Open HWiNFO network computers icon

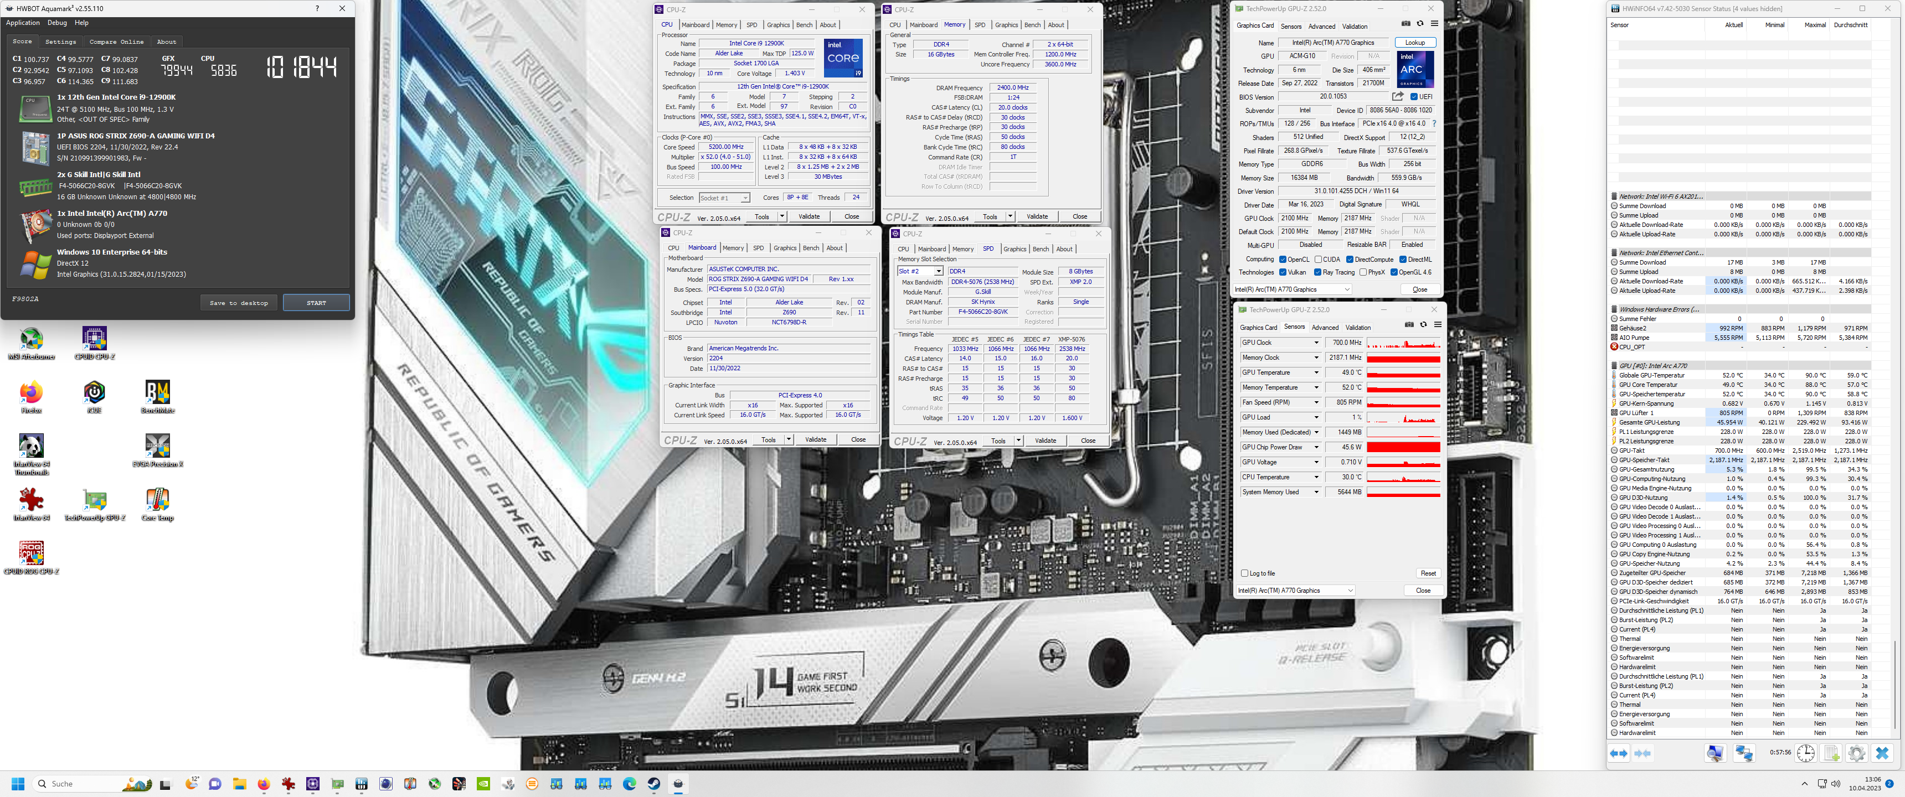point(1744,753)
